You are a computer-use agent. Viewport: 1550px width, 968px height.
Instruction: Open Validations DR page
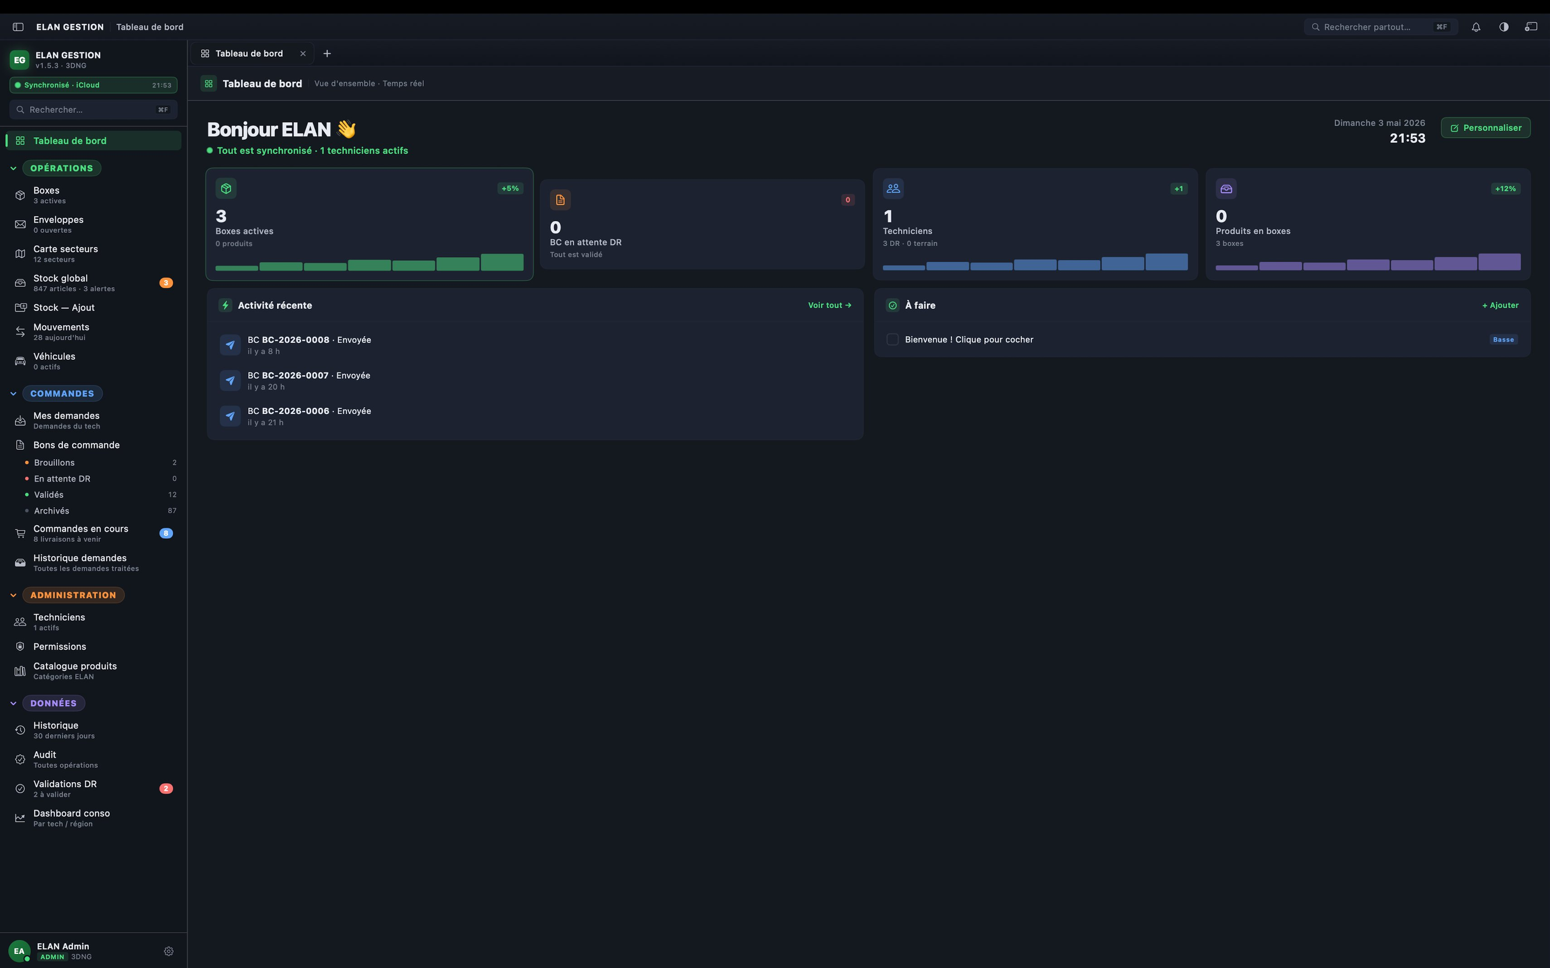pyautogui.click(x=94, y=789)
